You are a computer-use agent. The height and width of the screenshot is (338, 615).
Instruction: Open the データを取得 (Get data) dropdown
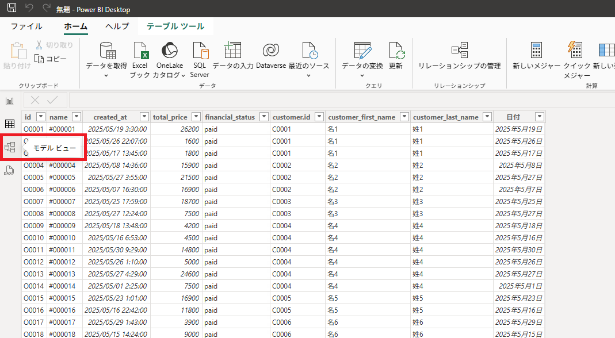point(106,75)
